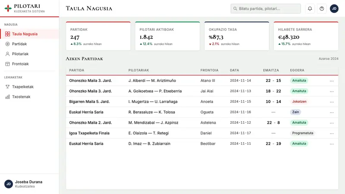
Task: Click the score 22 - 8
Action: click(x=273, y=122)
